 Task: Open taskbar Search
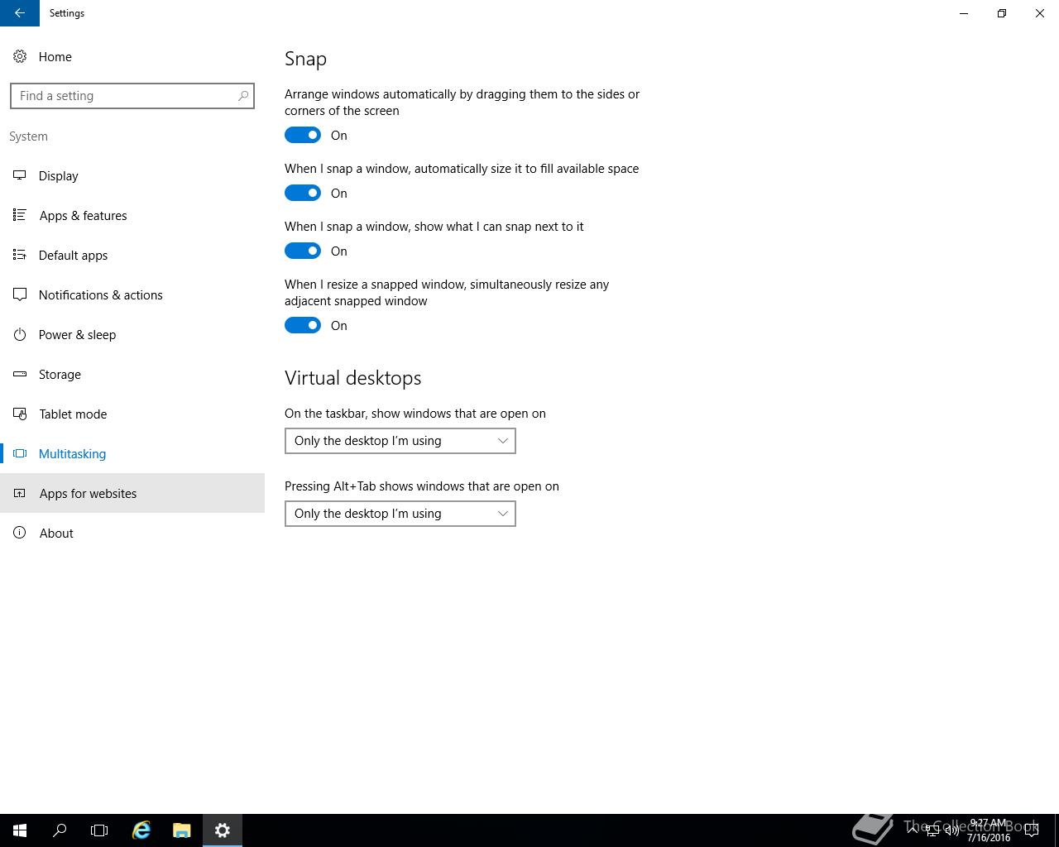[x=60, y=830]
